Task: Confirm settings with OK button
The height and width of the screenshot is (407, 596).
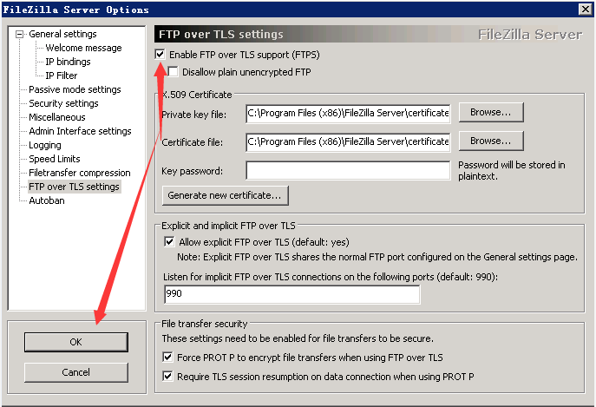Action: [x=76, y=342]
